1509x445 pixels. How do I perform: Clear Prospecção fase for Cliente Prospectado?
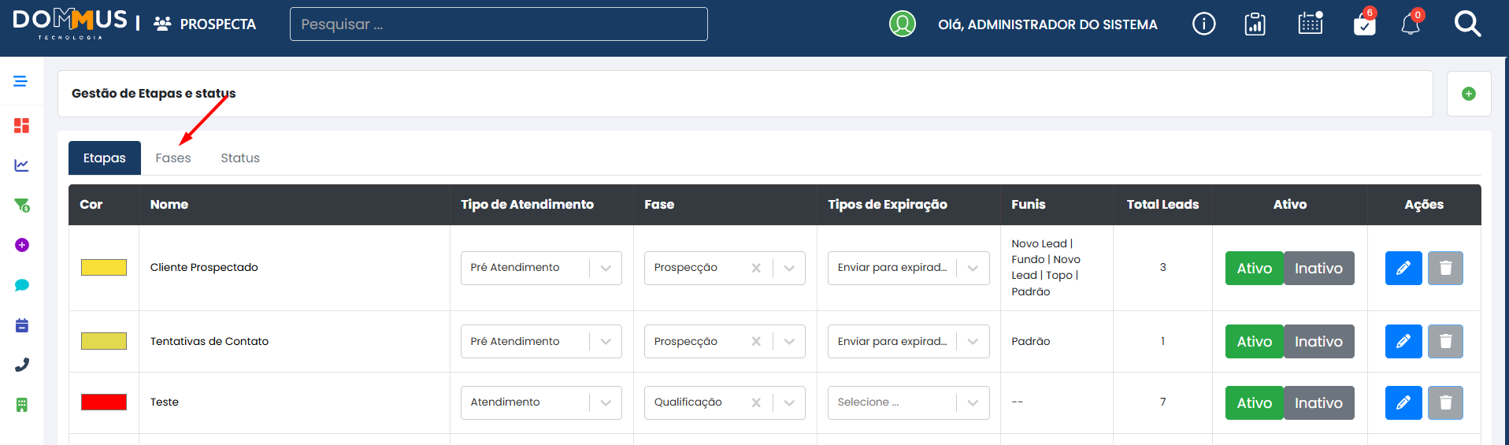tap(756, 268)
